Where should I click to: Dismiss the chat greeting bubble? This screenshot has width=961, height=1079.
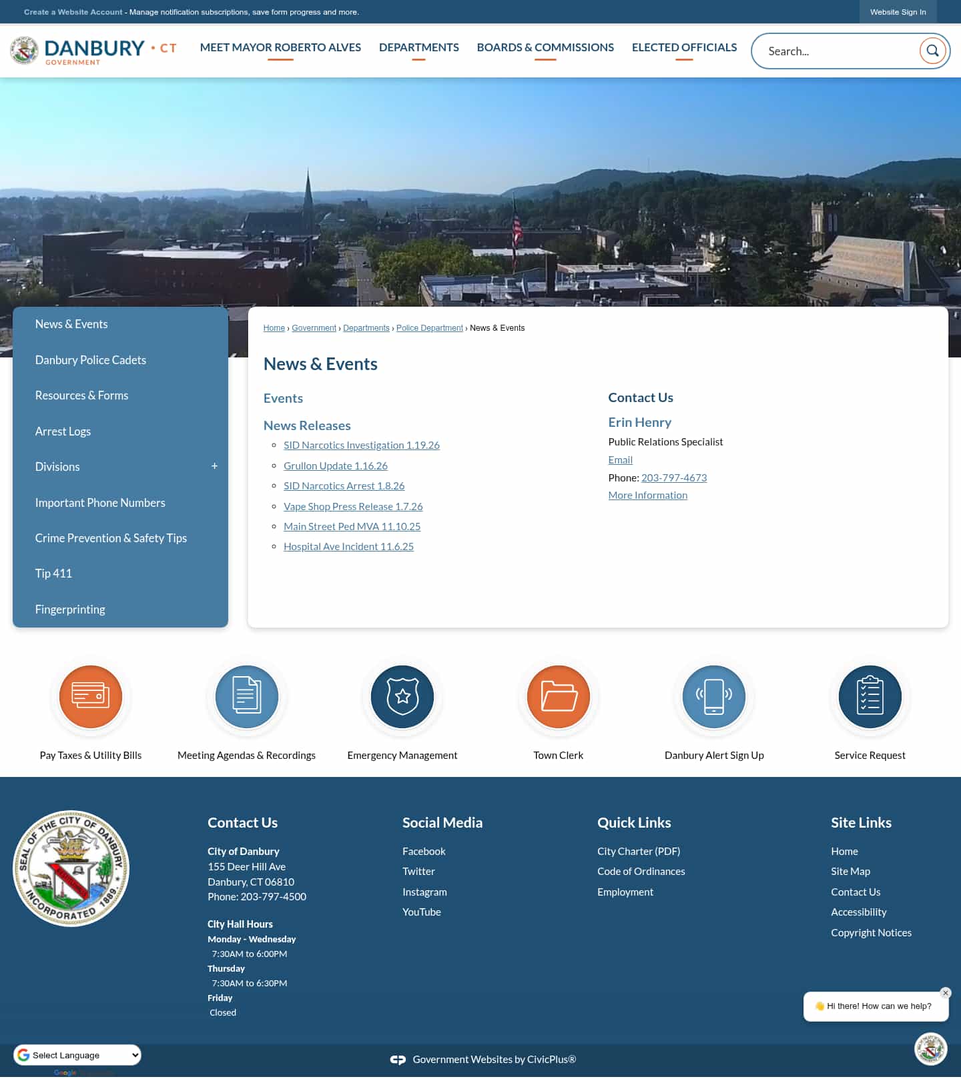point(945,993)
